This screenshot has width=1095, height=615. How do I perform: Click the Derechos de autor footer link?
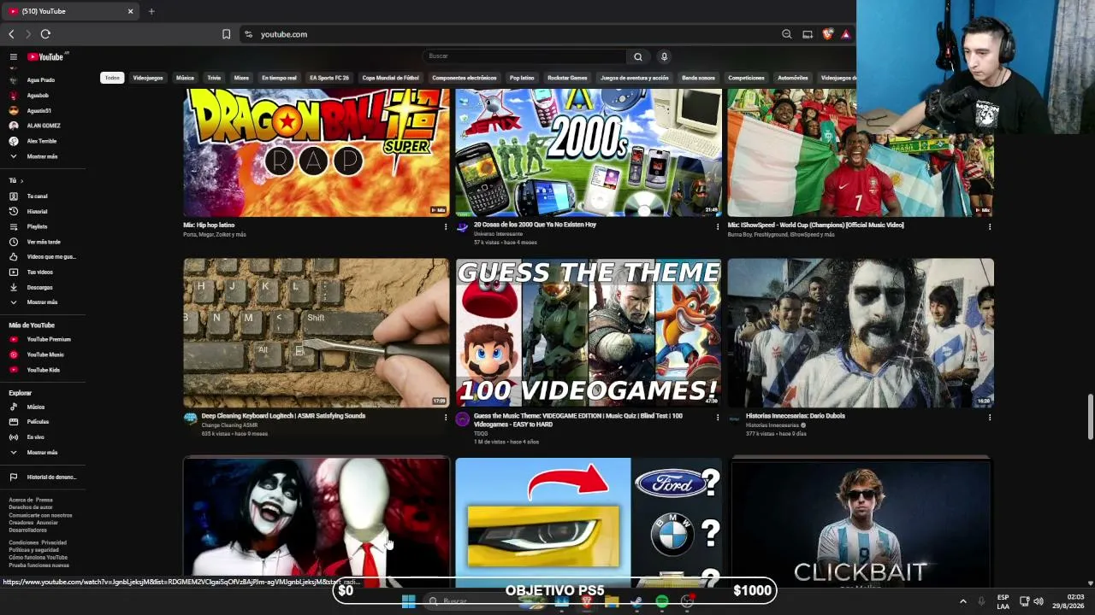[31, 507]
